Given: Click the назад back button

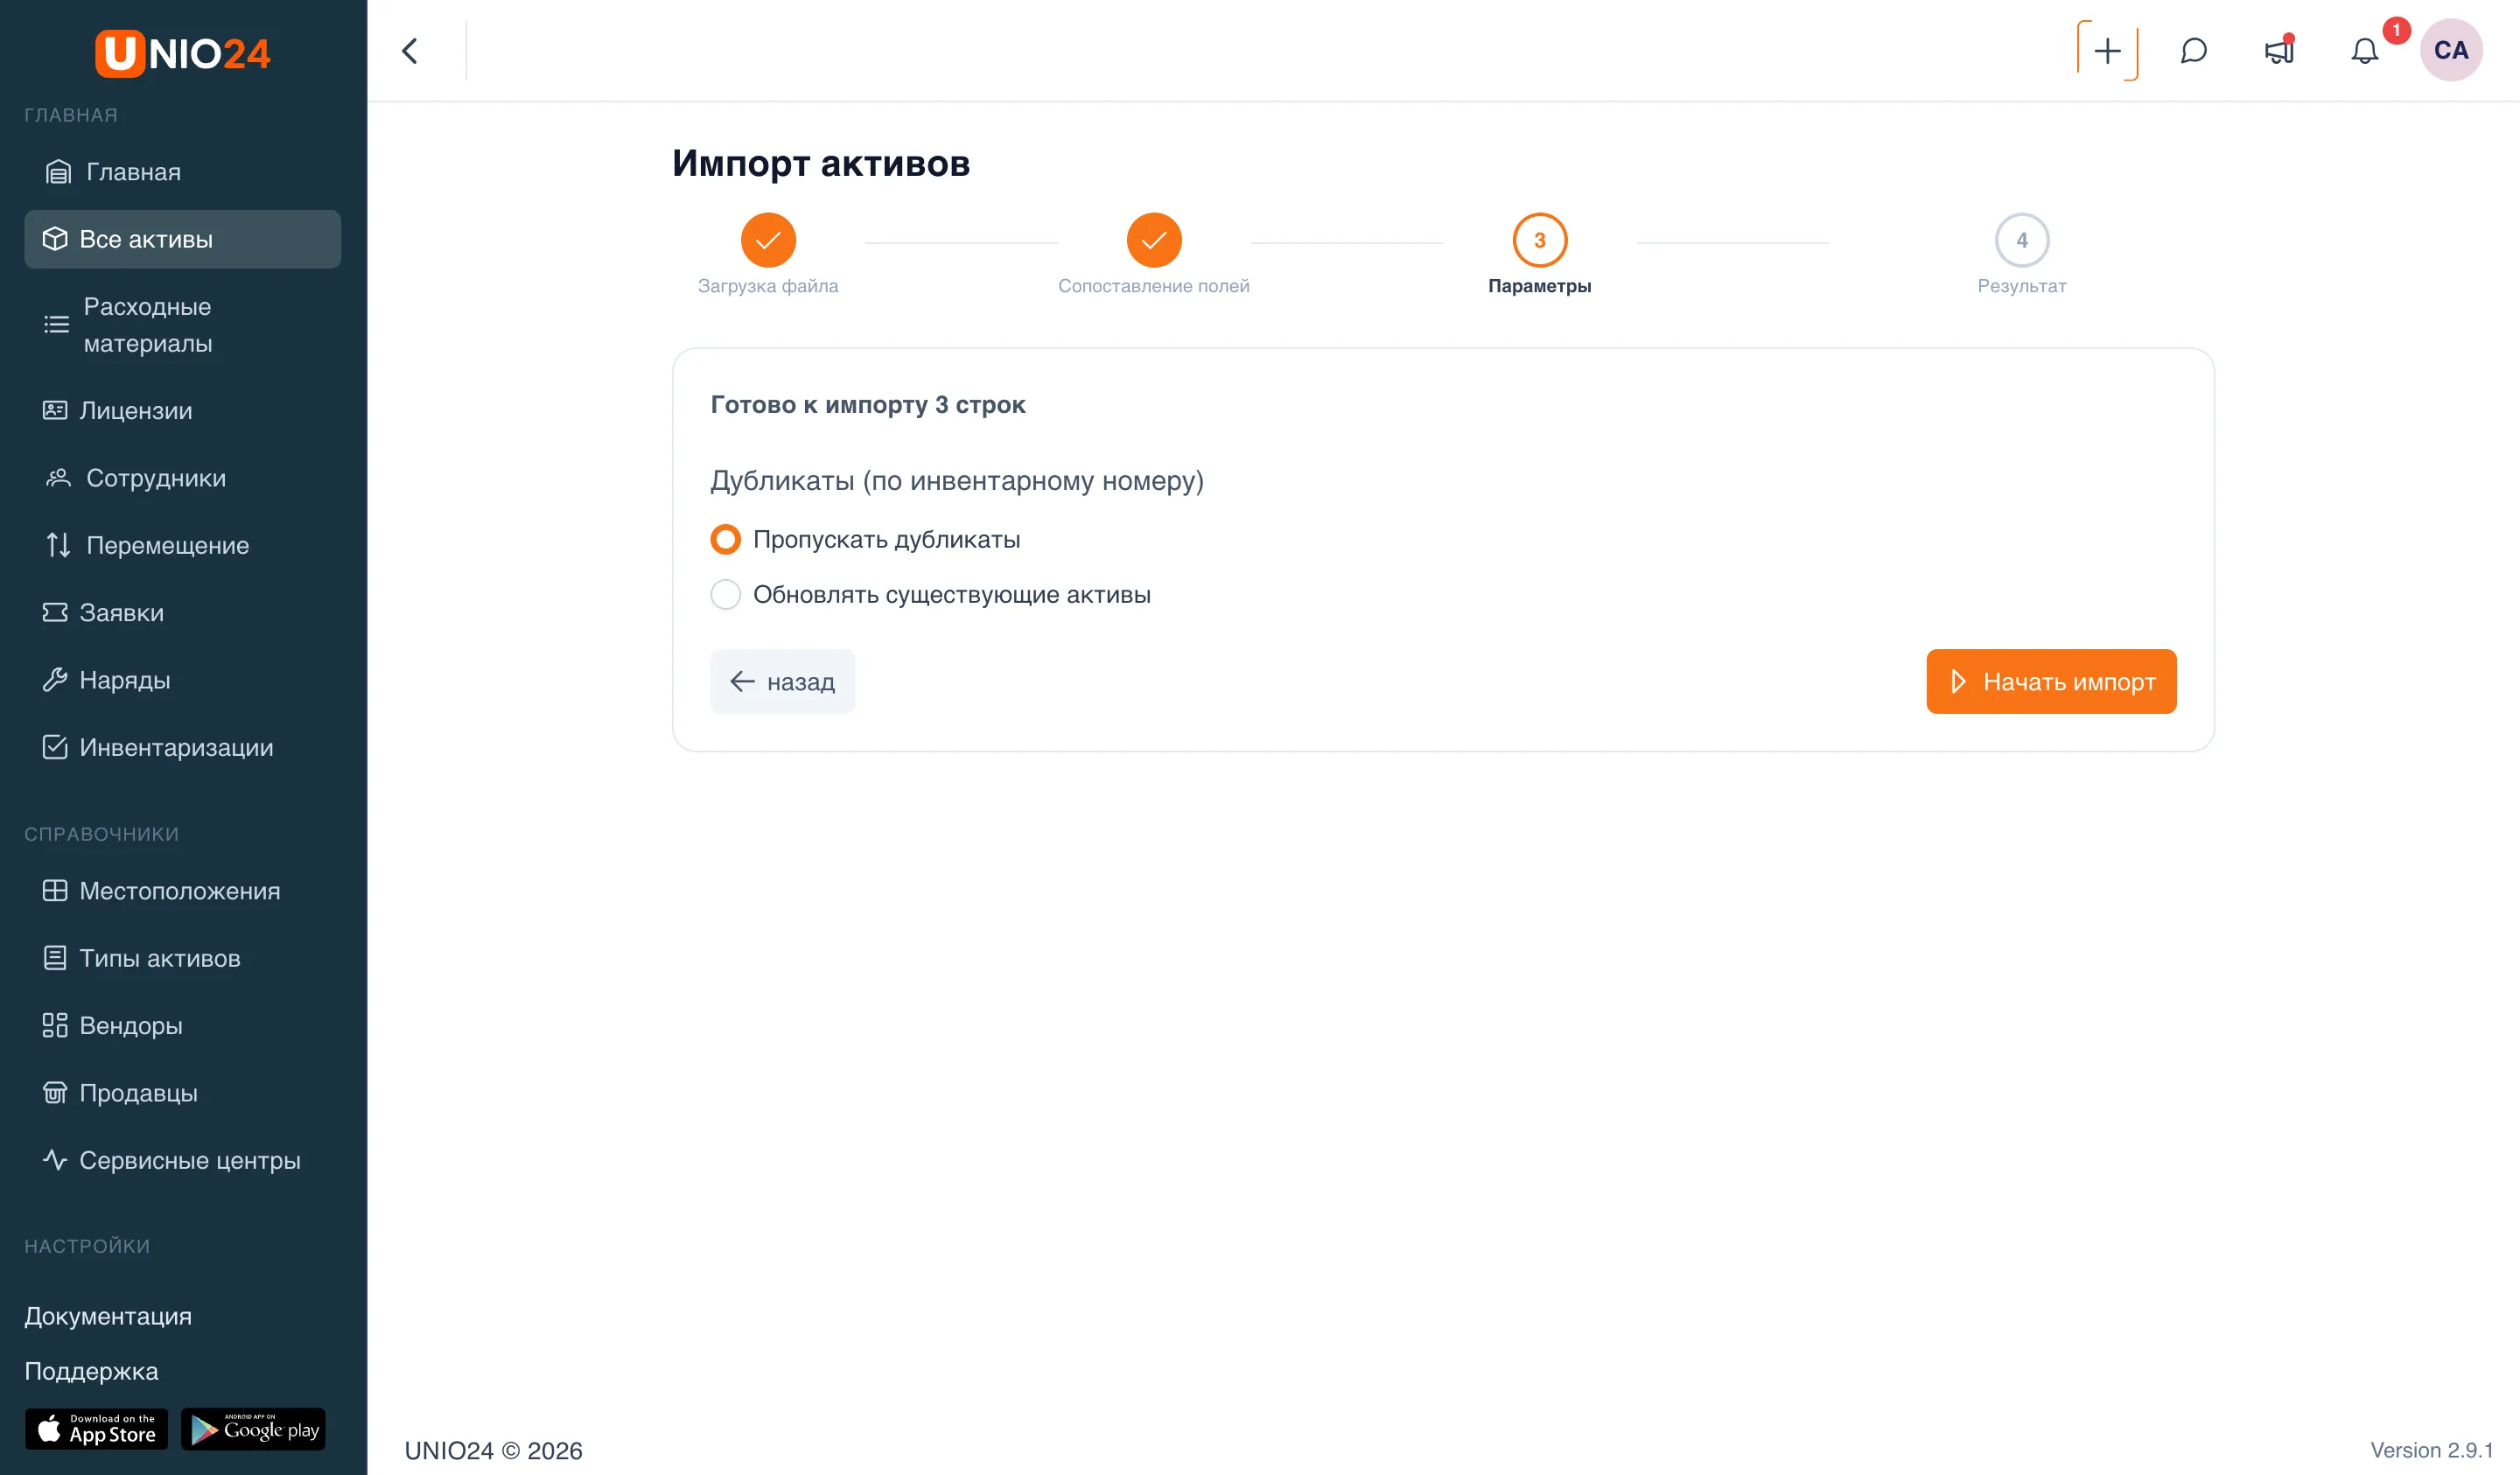Looking at the screenshot, I should (x=782, y=681).
